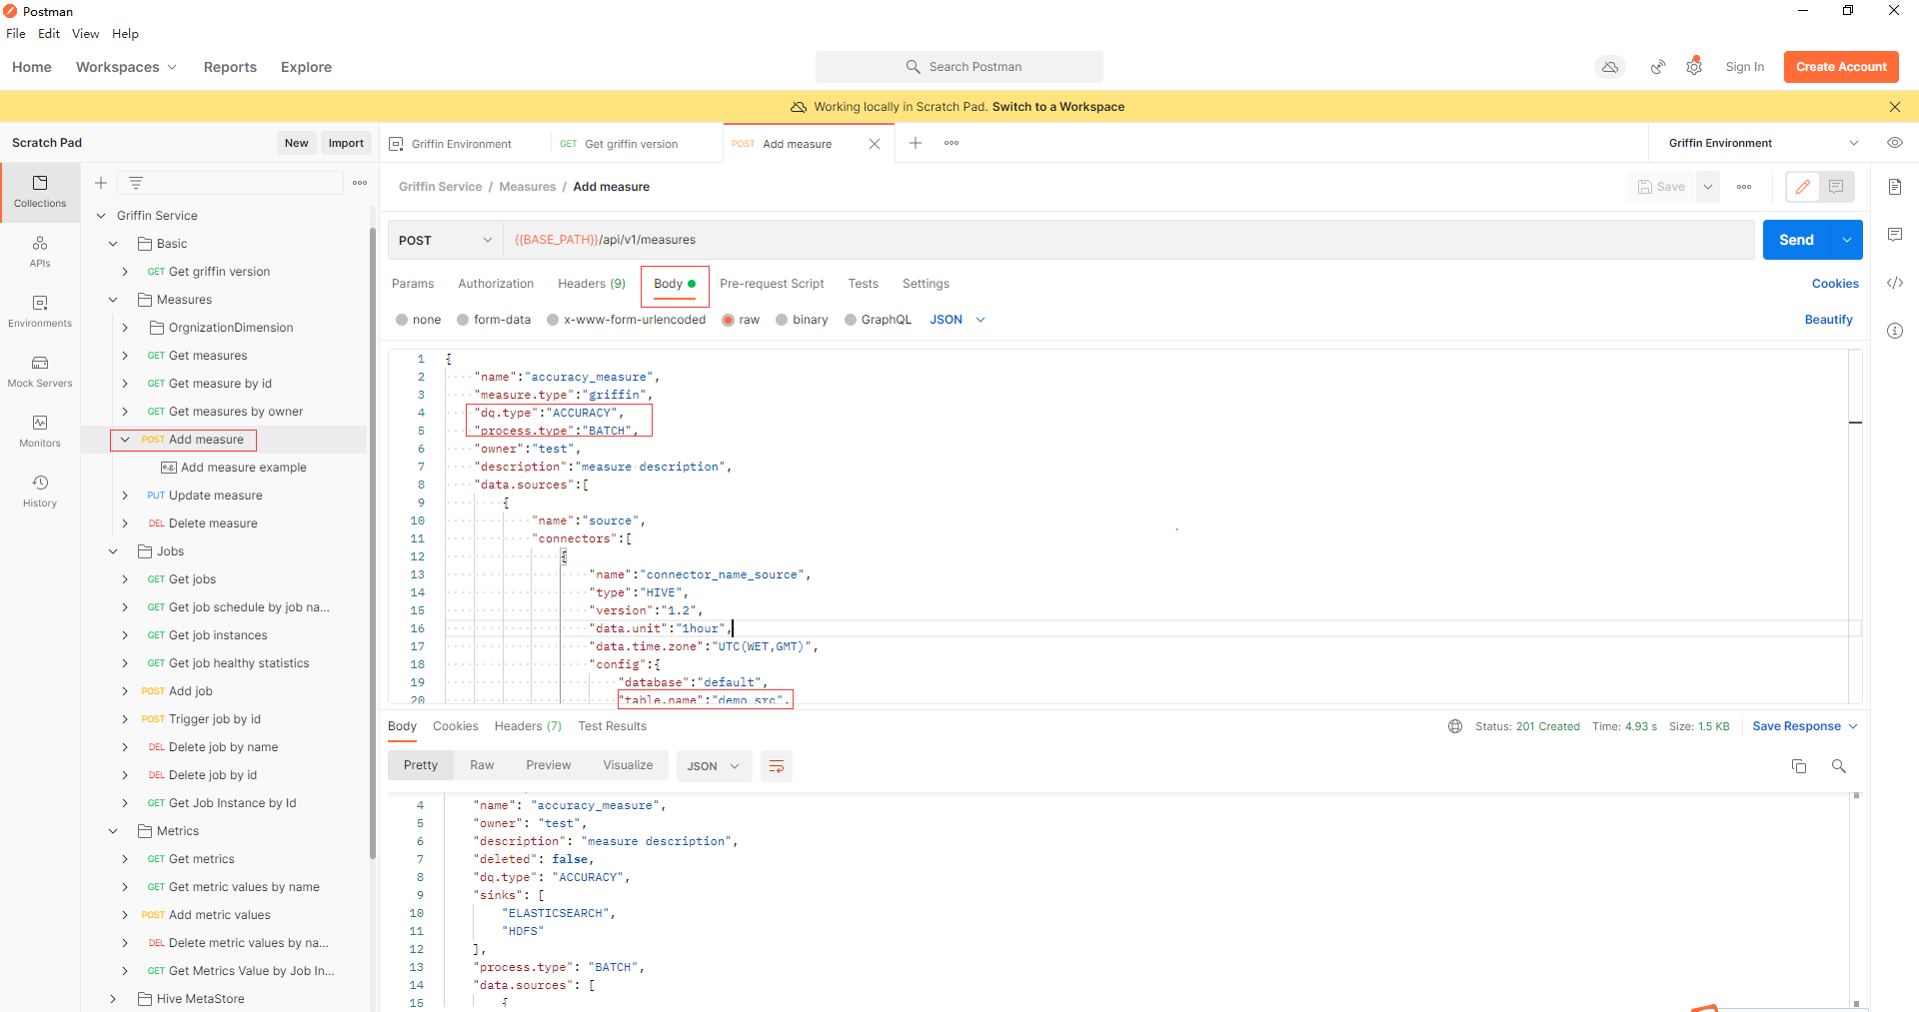
Task: Open the Documentation icon in right sidebar
Action: point(1895,187)
